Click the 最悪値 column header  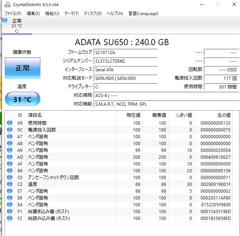pyautogui.click(x=155, y=115)
